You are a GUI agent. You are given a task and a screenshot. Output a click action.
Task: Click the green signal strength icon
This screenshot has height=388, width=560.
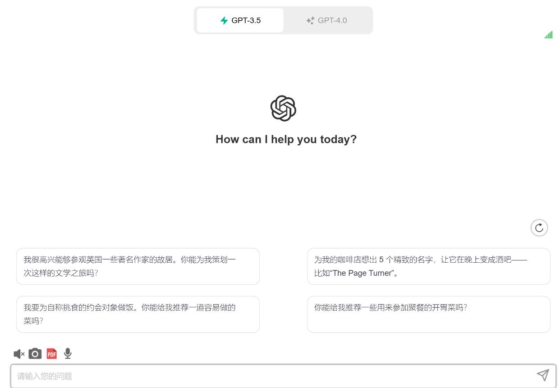coord(548,35)
